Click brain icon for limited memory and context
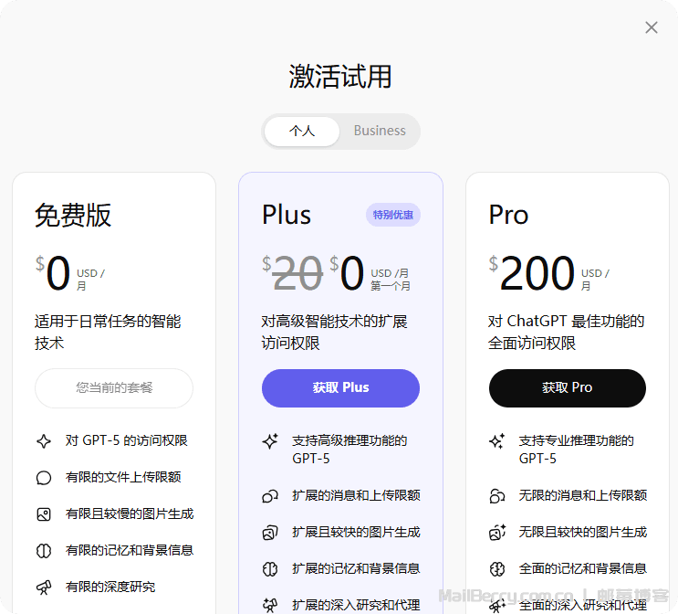The image size is (678, 614). click(x=44, y=551)
